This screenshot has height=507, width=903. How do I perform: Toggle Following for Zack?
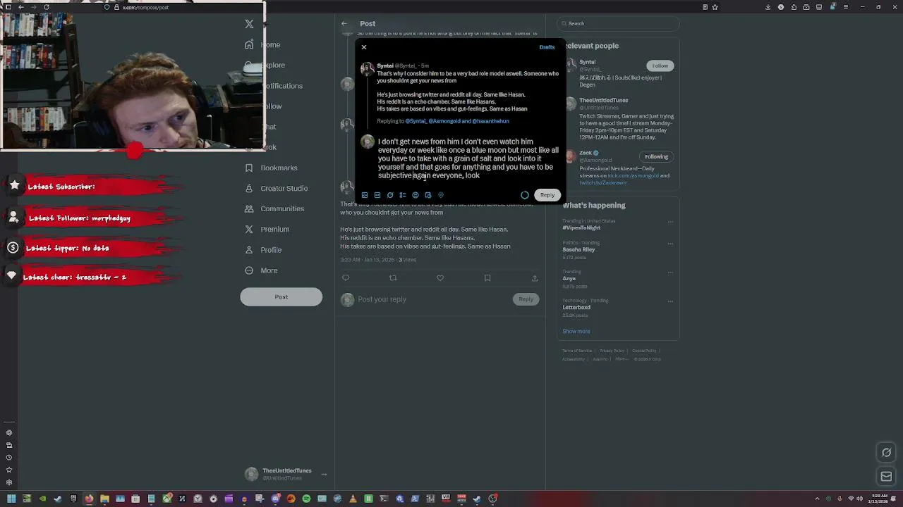[x=656, y=156]
